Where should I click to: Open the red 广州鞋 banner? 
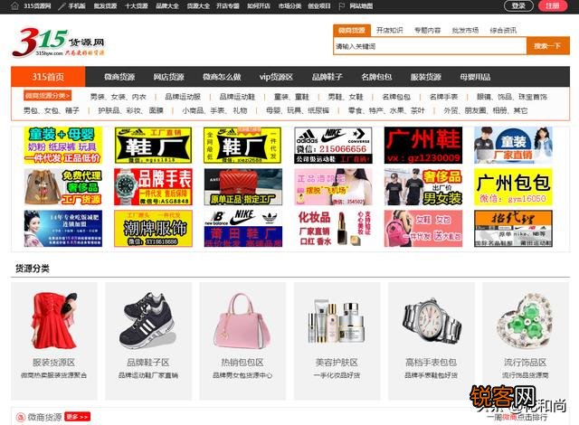pyautogui.click(x=423, y=145)
